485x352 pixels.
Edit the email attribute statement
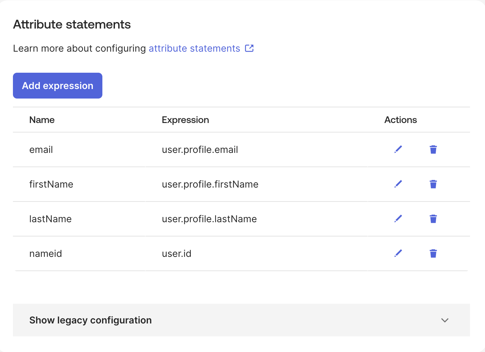click(398, 149)
